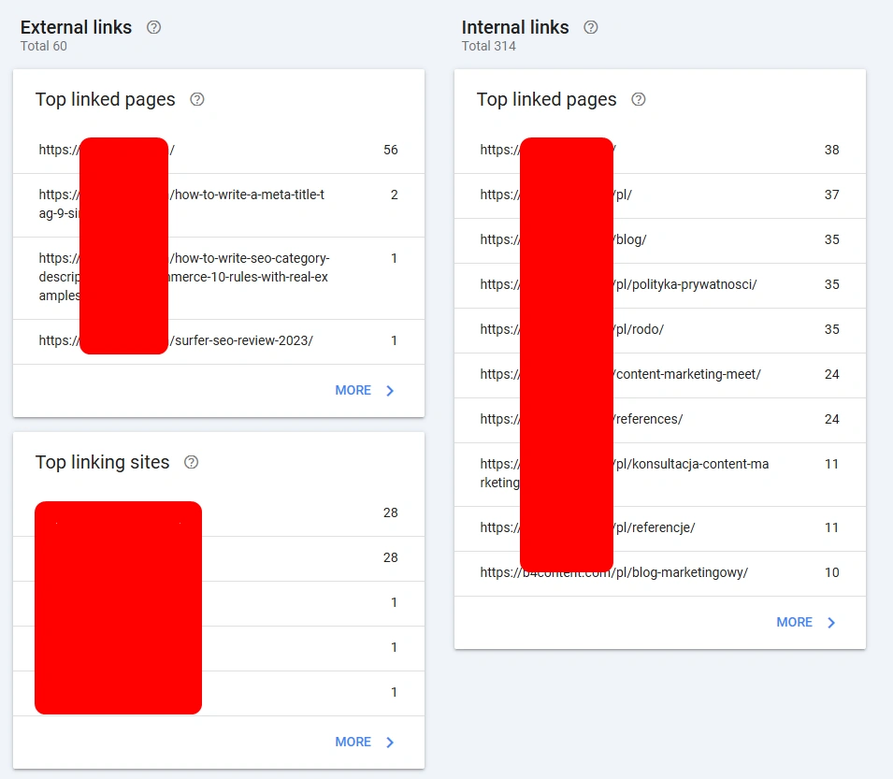Viewport: 893px width, 779px height.
Task: Click the external page row with 56 links
Action: pos(218,150)
